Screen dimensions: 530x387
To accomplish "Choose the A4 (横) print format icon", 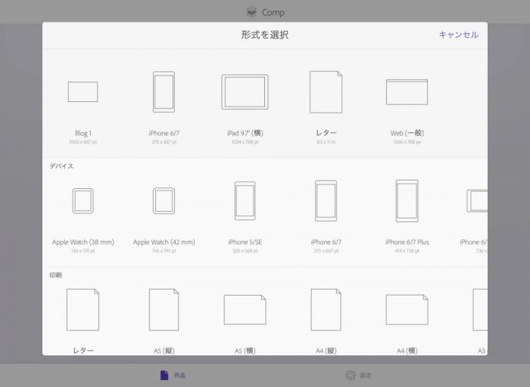I will tap(407, 310).
